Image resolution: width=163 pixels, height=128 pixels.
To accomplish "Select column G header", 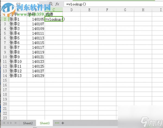I will 125,10.
